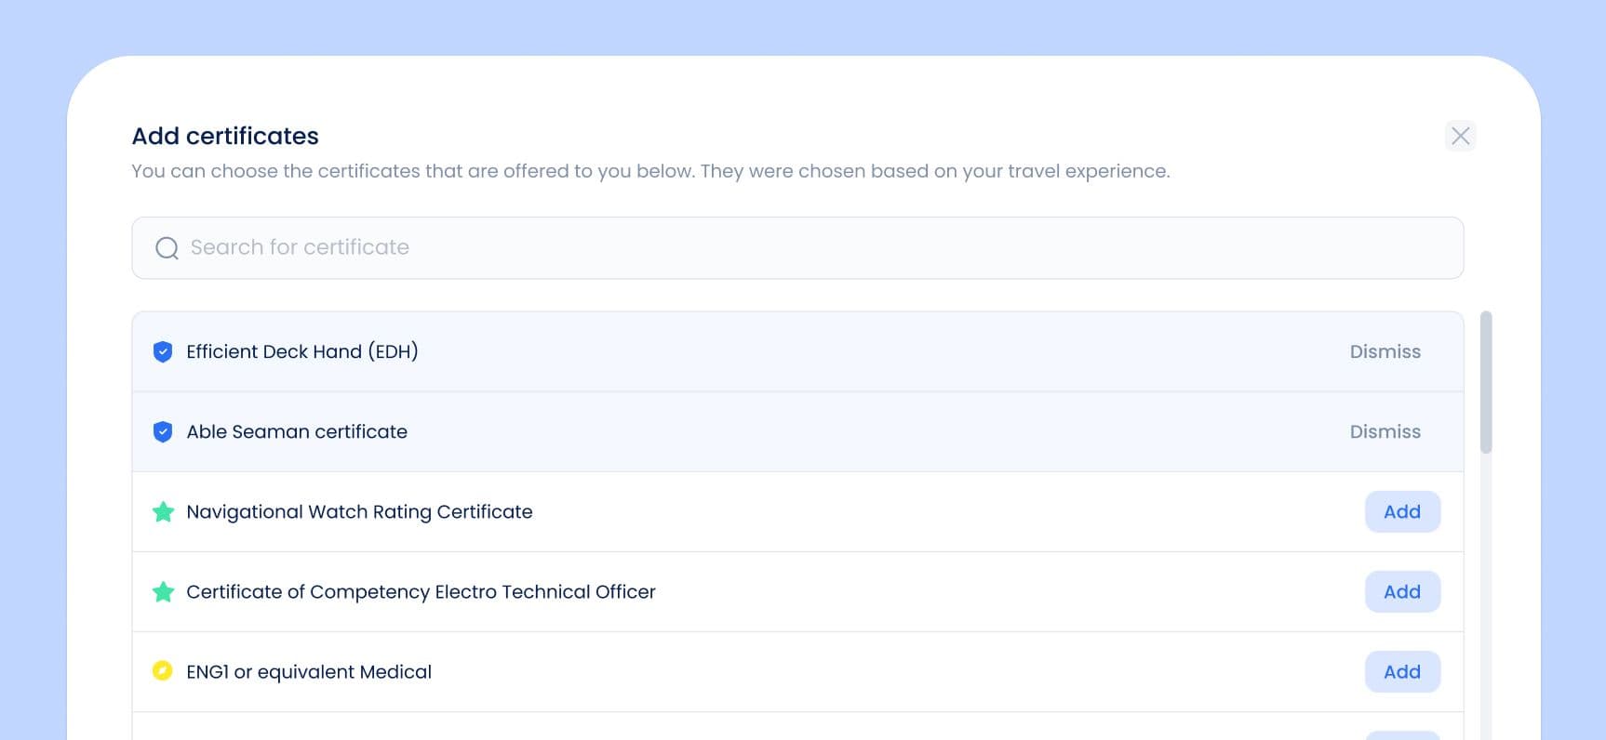Click the green star beside Navigational Watch Rating

[x=163, y=511]
